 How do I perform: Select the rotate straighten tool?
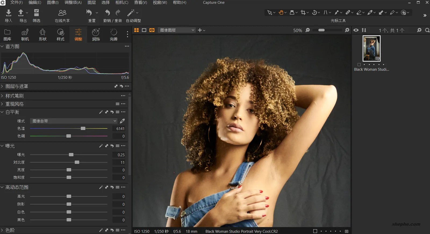coord(314,13)
